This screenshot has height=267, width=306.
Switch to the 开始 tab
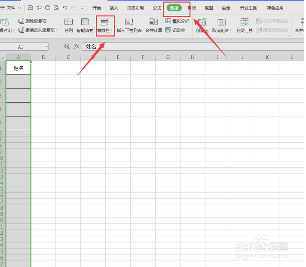pyautogui.click(x=97, y=8)
